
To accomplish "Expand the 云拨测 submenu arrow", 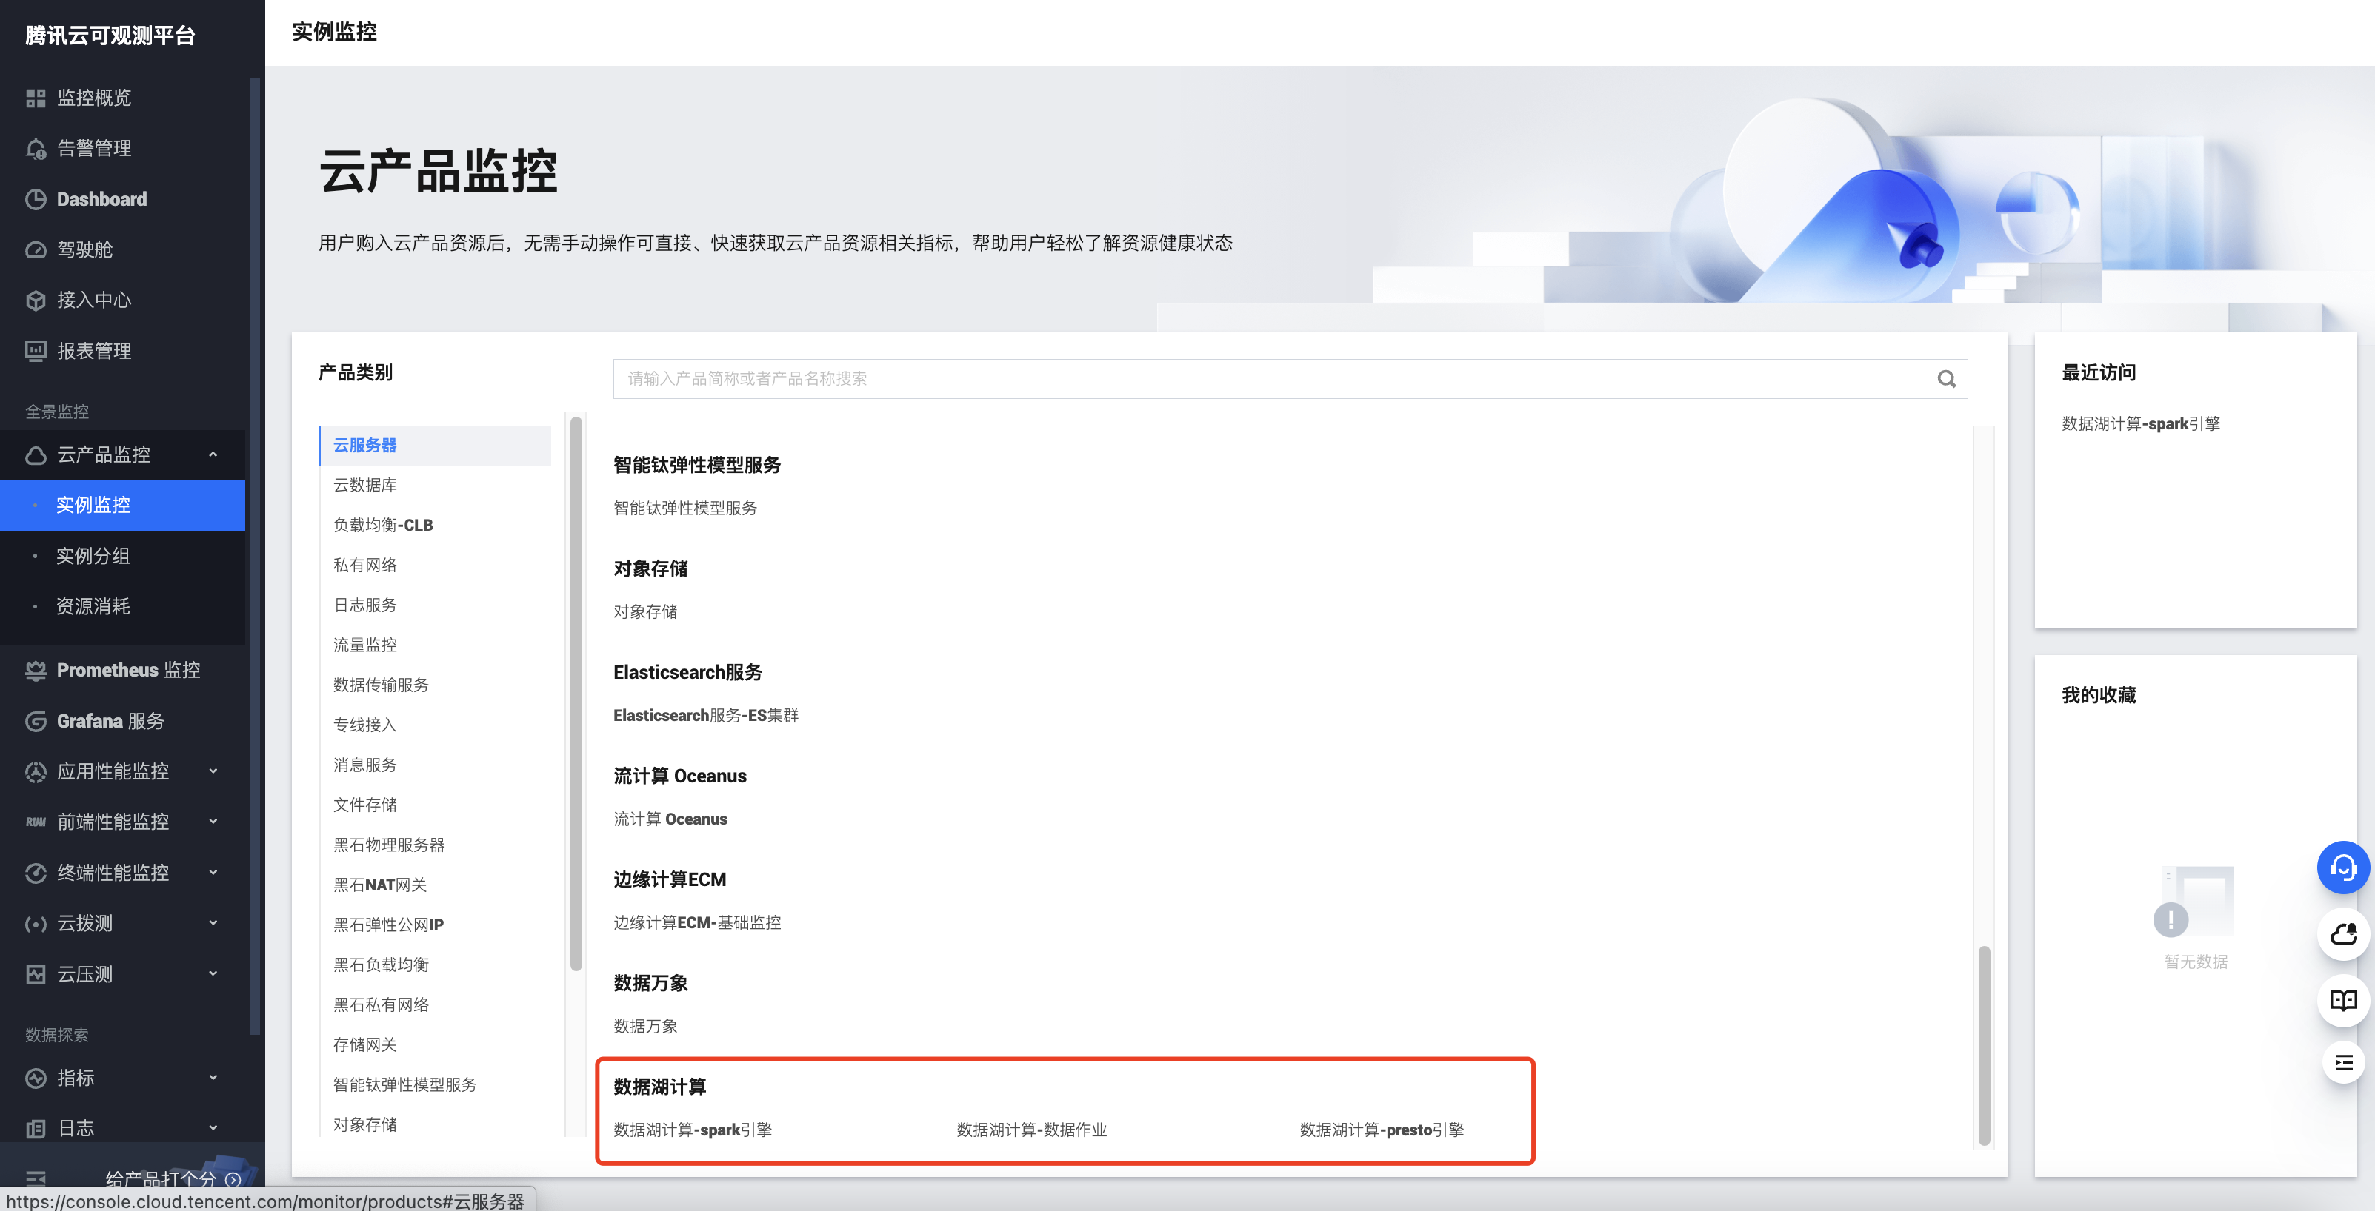I will pos(213,923).
